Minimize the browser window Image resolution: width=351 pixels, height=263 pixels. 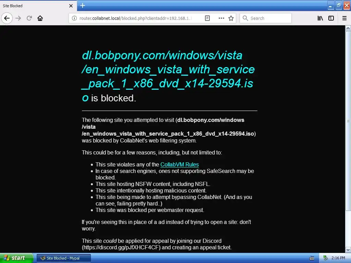tap(330, 5)
